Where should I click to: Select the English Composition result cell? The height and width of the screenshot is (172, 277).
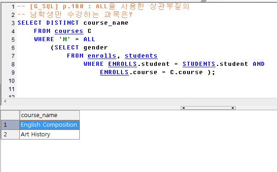pyautogui.click(x=50, y=125)
